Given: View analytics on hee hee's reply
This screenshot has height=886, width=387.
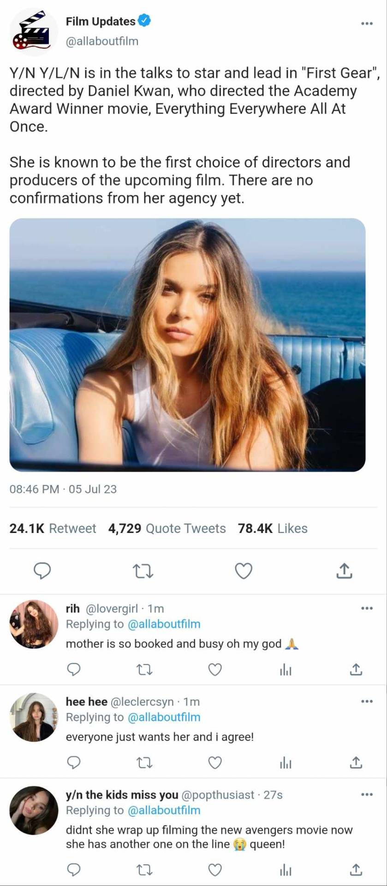Looking at the screenshot, I should click(286, 762).
